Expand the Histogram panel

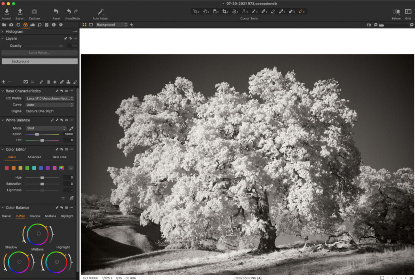(x=2, y=32)
